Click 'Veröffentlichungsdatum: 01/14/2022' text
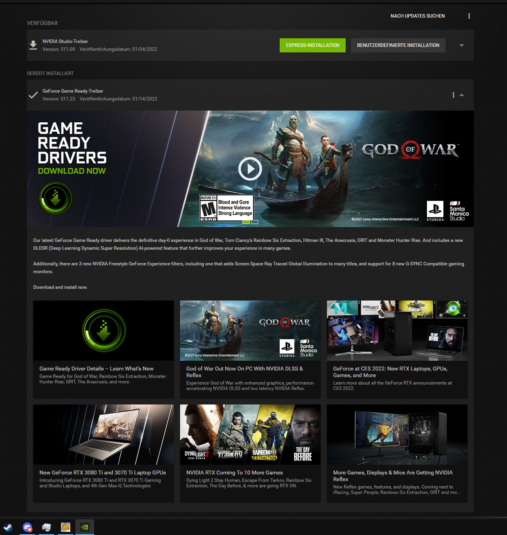Viewport: 507px width, 535px height. [118, 99]
